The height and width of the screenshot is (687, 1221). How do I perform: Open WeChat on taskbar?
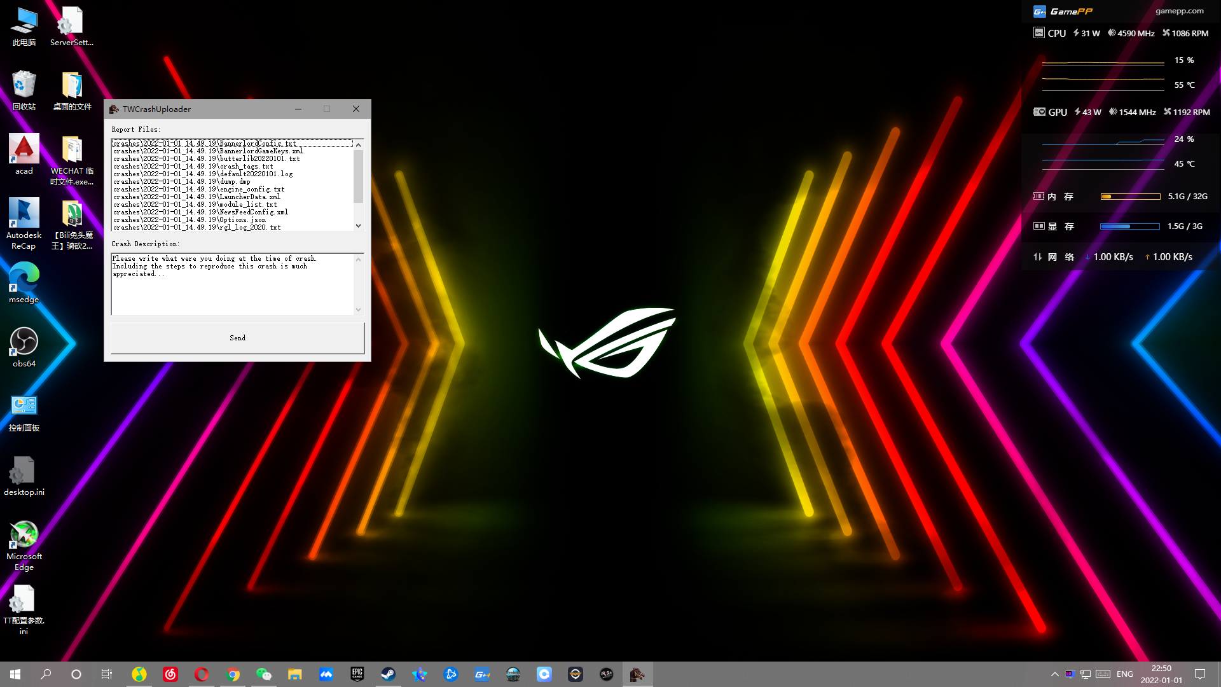[x=264, y=674]
